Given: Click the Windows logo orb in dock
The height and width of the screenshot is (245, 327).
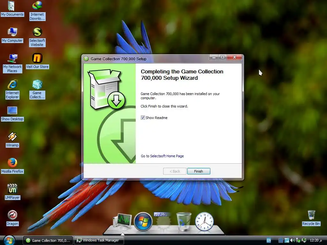Looking at the screenshot, I should (143, 222).
